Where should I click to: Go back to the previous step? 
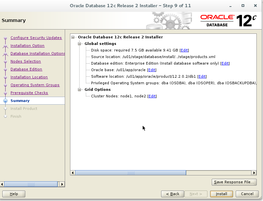point(172,194)
